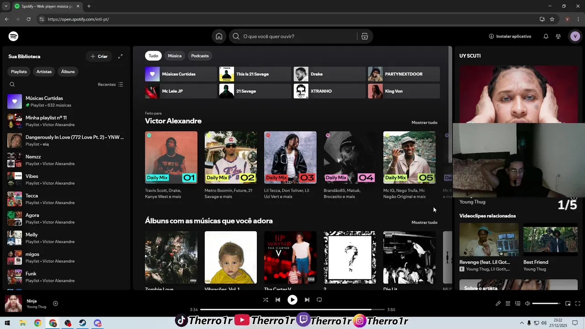The height and width of the screenshot is (329, 585).
Task: Open Daily Mix 01 cover
Action: [x=171, y=158]
